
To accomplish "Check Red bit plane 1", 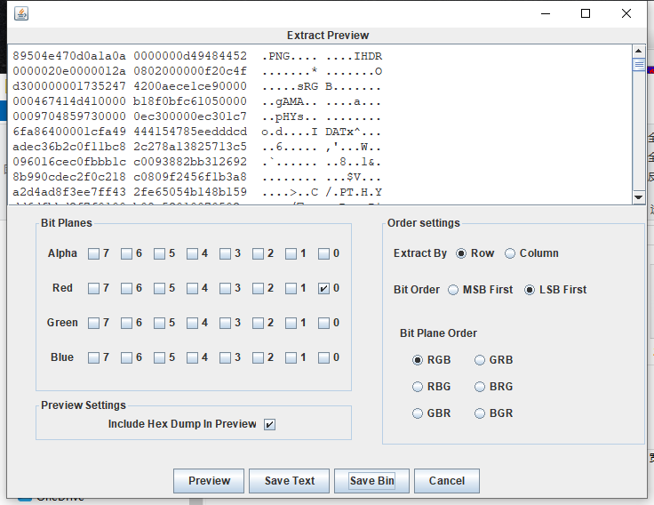I will point(291,288).
